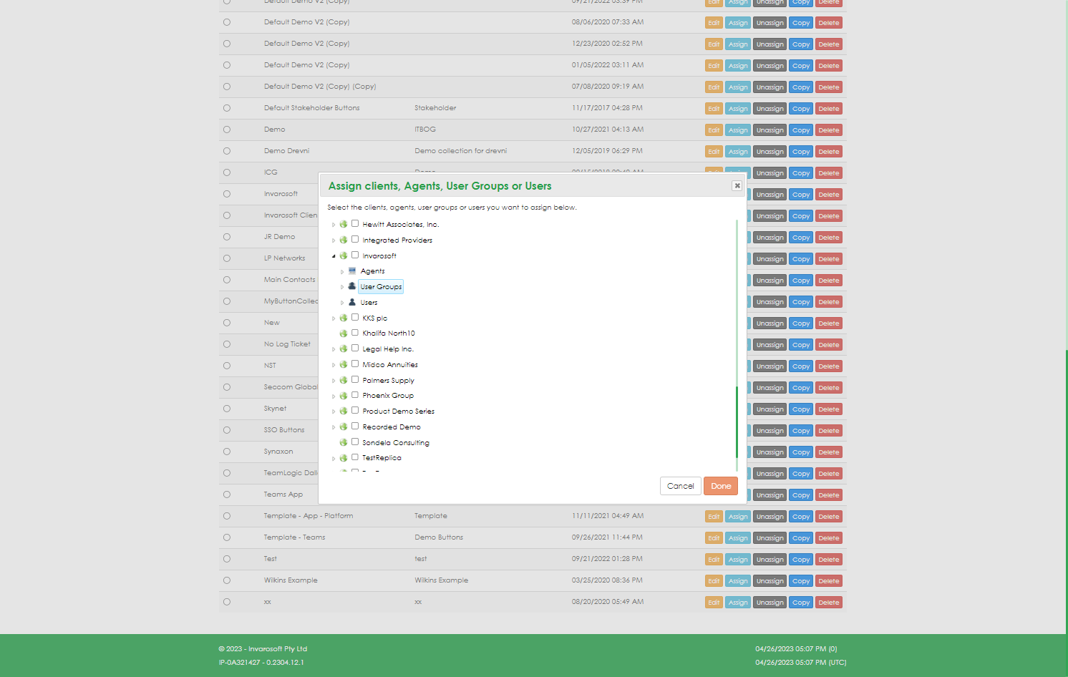
Task: Select the User Groups tree item
Action: [381, 287]
